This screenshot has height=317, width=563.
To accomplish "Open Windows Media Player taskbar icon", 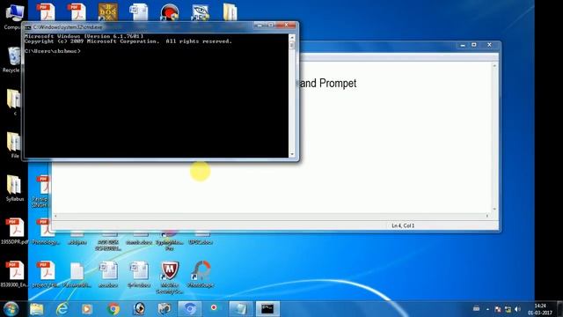I will 87,309.
